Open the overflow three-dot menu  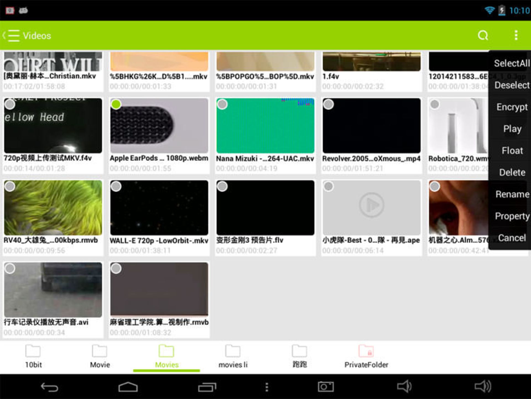516,35
